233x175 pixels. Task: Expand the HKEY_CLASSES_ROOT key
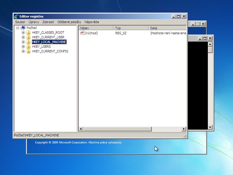[23, 32]
